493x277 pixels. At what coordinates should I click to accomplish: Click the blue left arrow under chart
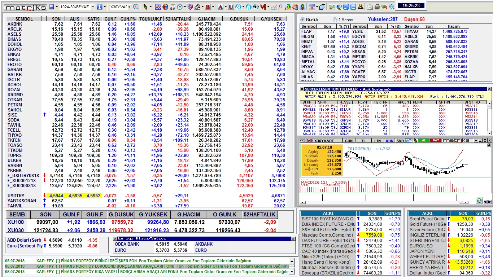tap(485, 202)
